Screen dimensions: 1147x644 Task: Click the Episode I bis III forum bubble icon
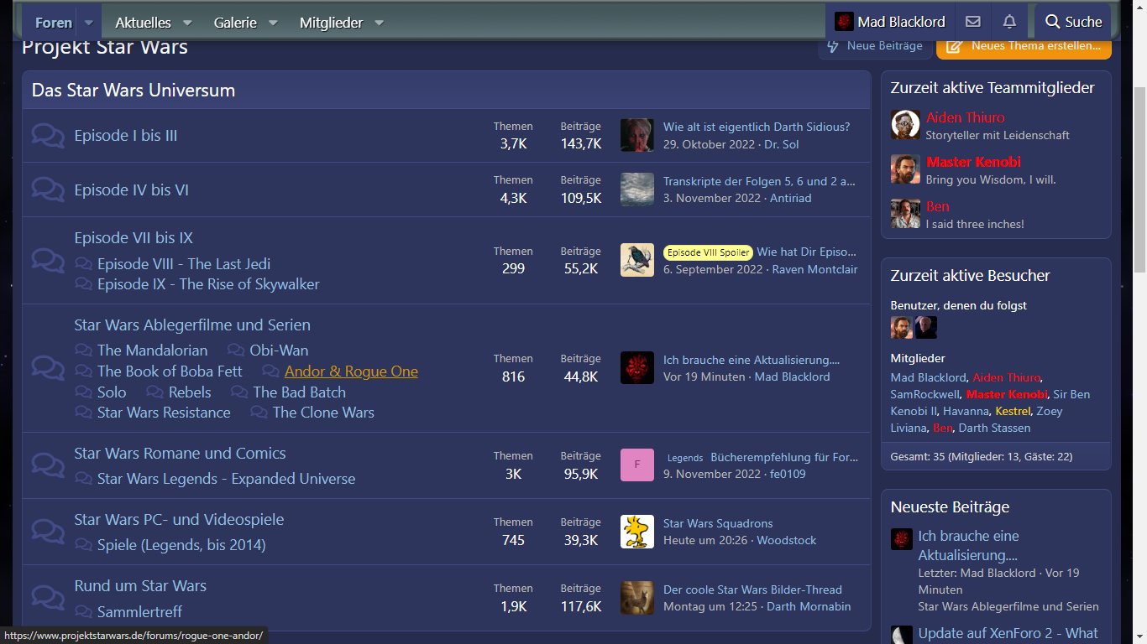tap(48, 136)
